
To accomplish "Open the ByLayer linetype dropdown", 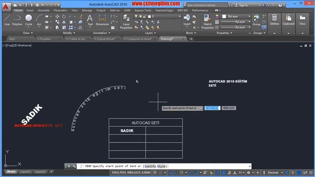I will tap(250, 27).
